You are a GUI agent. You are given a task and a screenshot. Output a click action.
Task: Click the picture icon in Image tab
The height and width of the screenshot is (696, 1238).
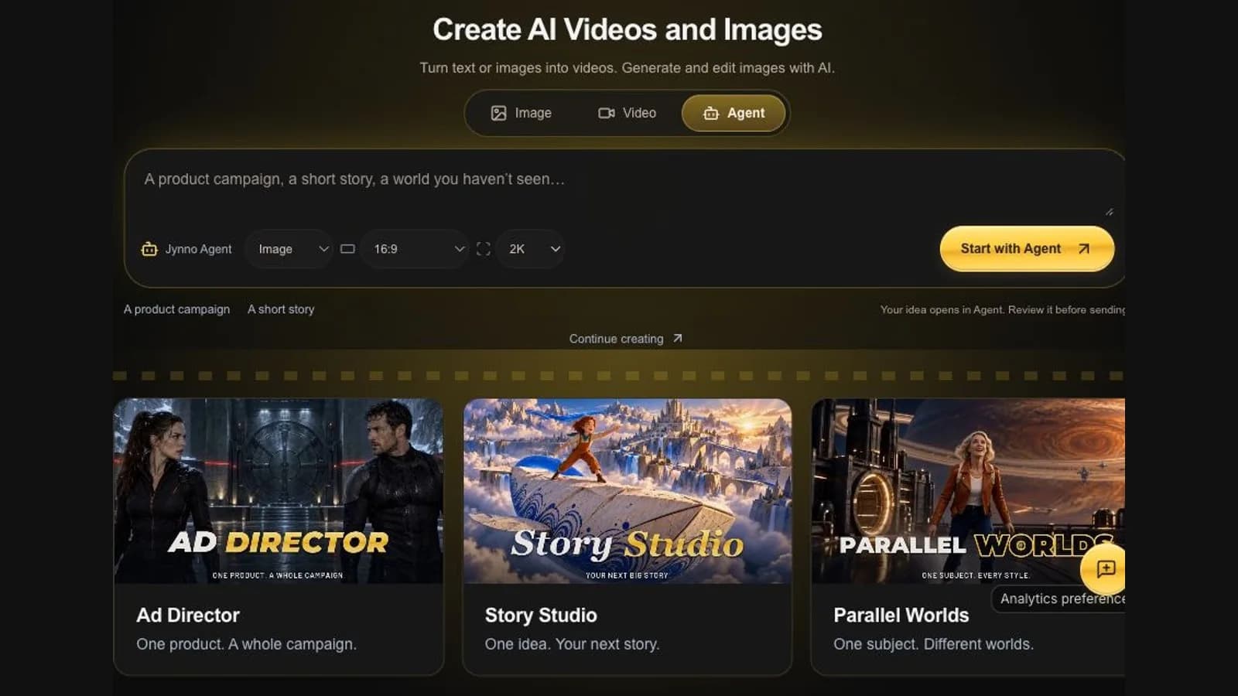point(498,113)
